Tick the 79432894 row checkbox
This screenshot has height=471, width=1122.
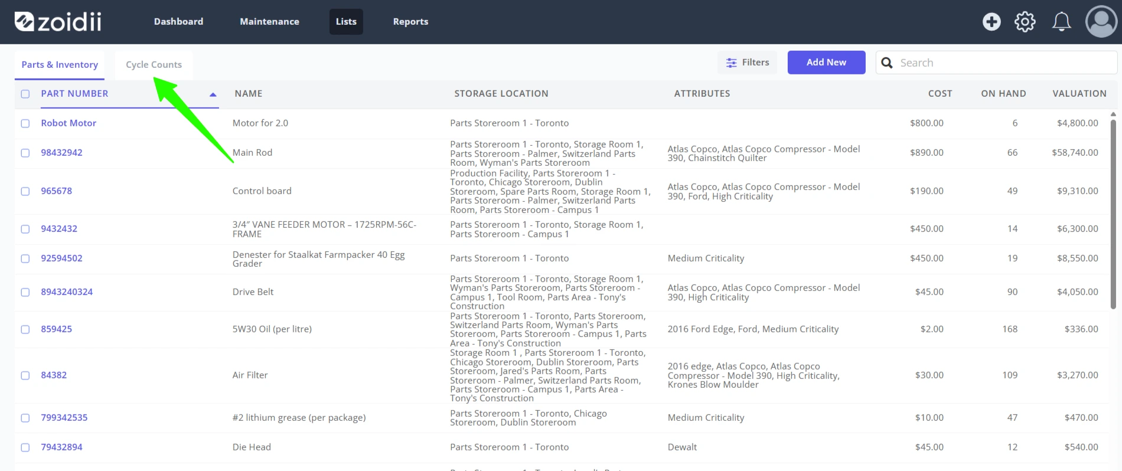(25, 447)
